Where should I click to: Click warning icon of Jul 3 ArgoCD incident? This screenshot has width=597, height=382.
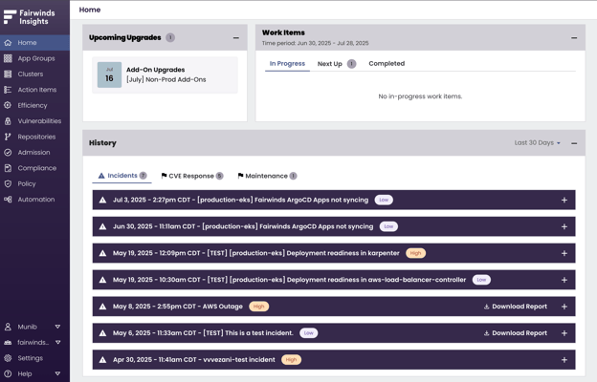[102, 200]
